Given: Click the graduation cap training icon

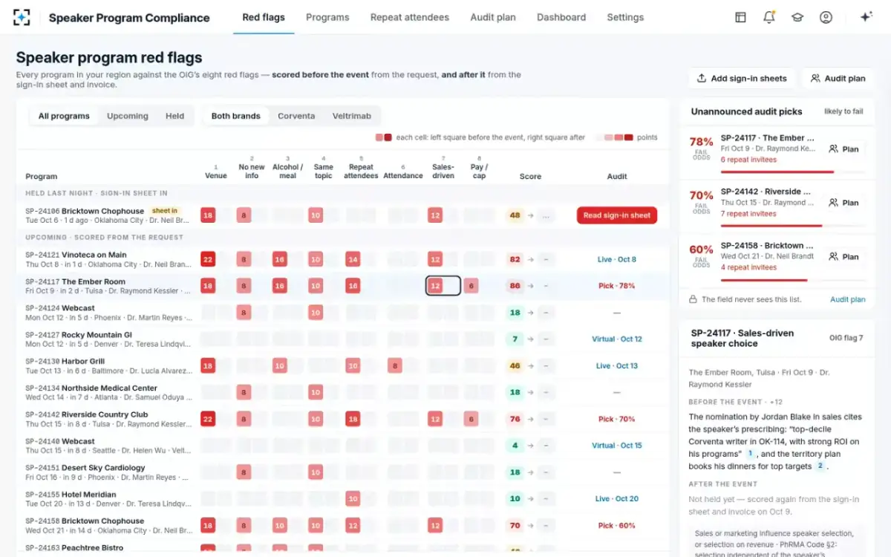Looking at the screenshot, I should pyautogui.click(x=797, y=17).
